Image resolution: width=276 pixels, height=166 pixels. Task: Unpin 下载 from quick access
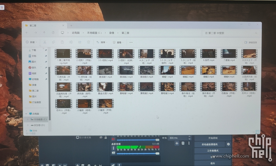[46, 50]
